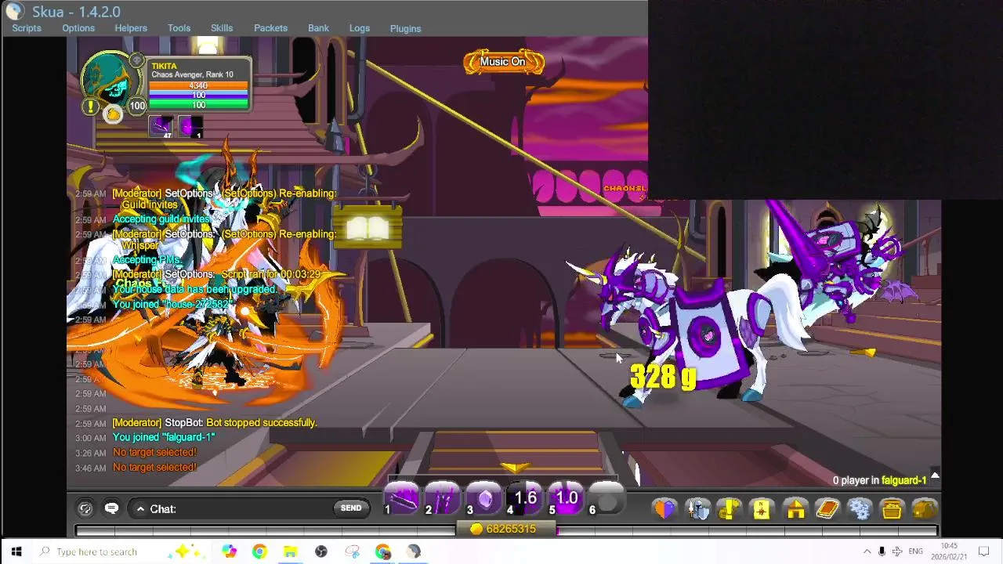
Task: Click the ENG language indicator
Action: coord(915,551)
